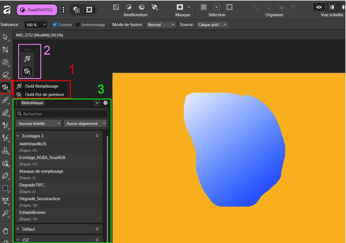The image size is (346, 243).
Task: Expand the Défaut category
Action: point(18,229)
